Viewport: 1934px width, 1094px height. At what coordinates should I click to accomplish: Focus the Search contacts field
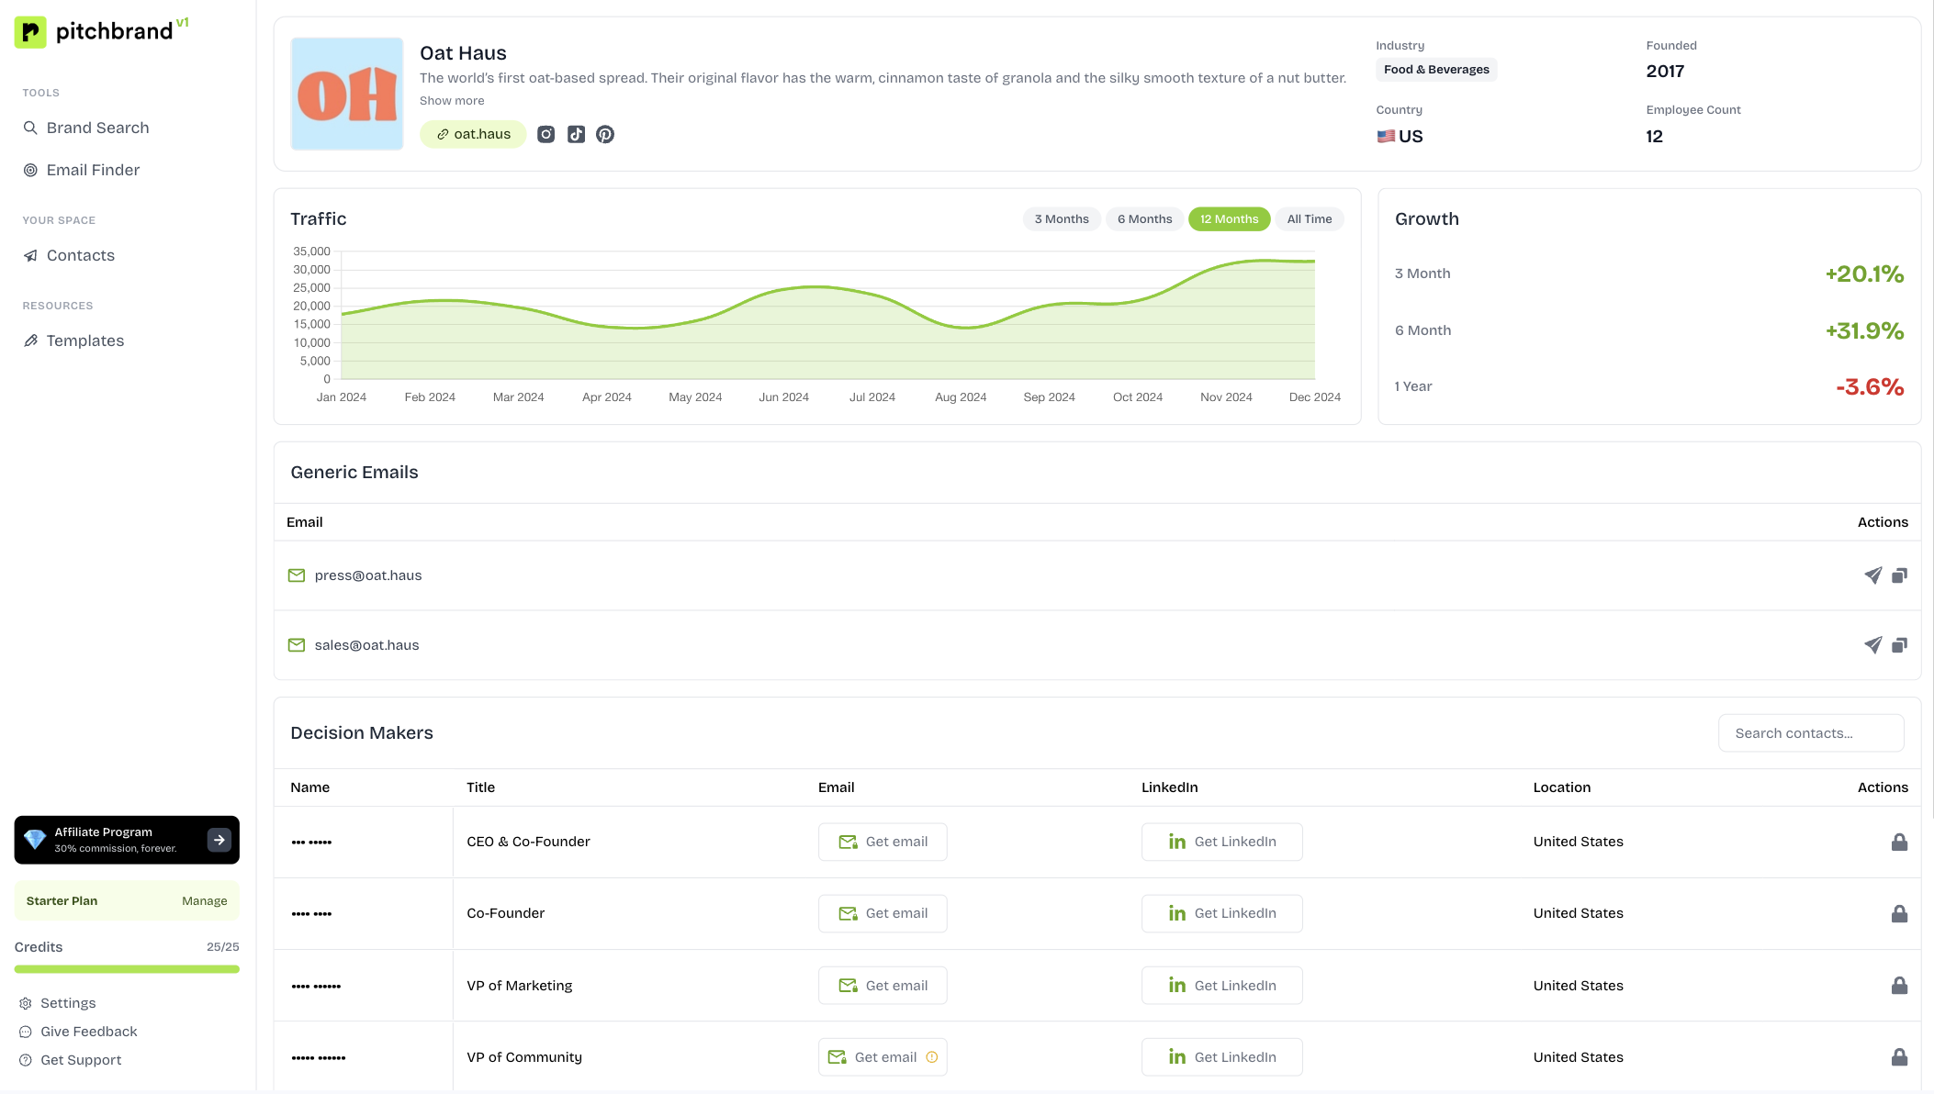pyautogui.click(x=1811, y=733)
